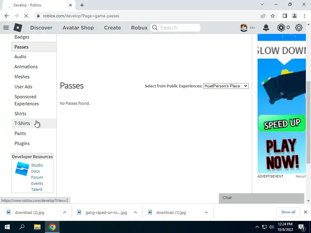Stop loading the page
Screen dimensions: 311x233
click(x=26, y=16)
